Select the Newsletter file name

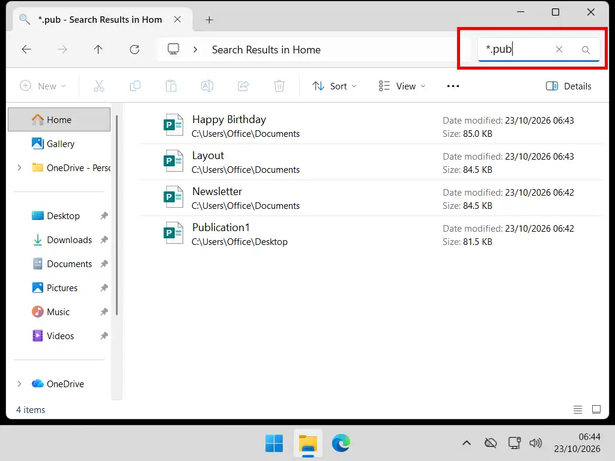point(217,191)
